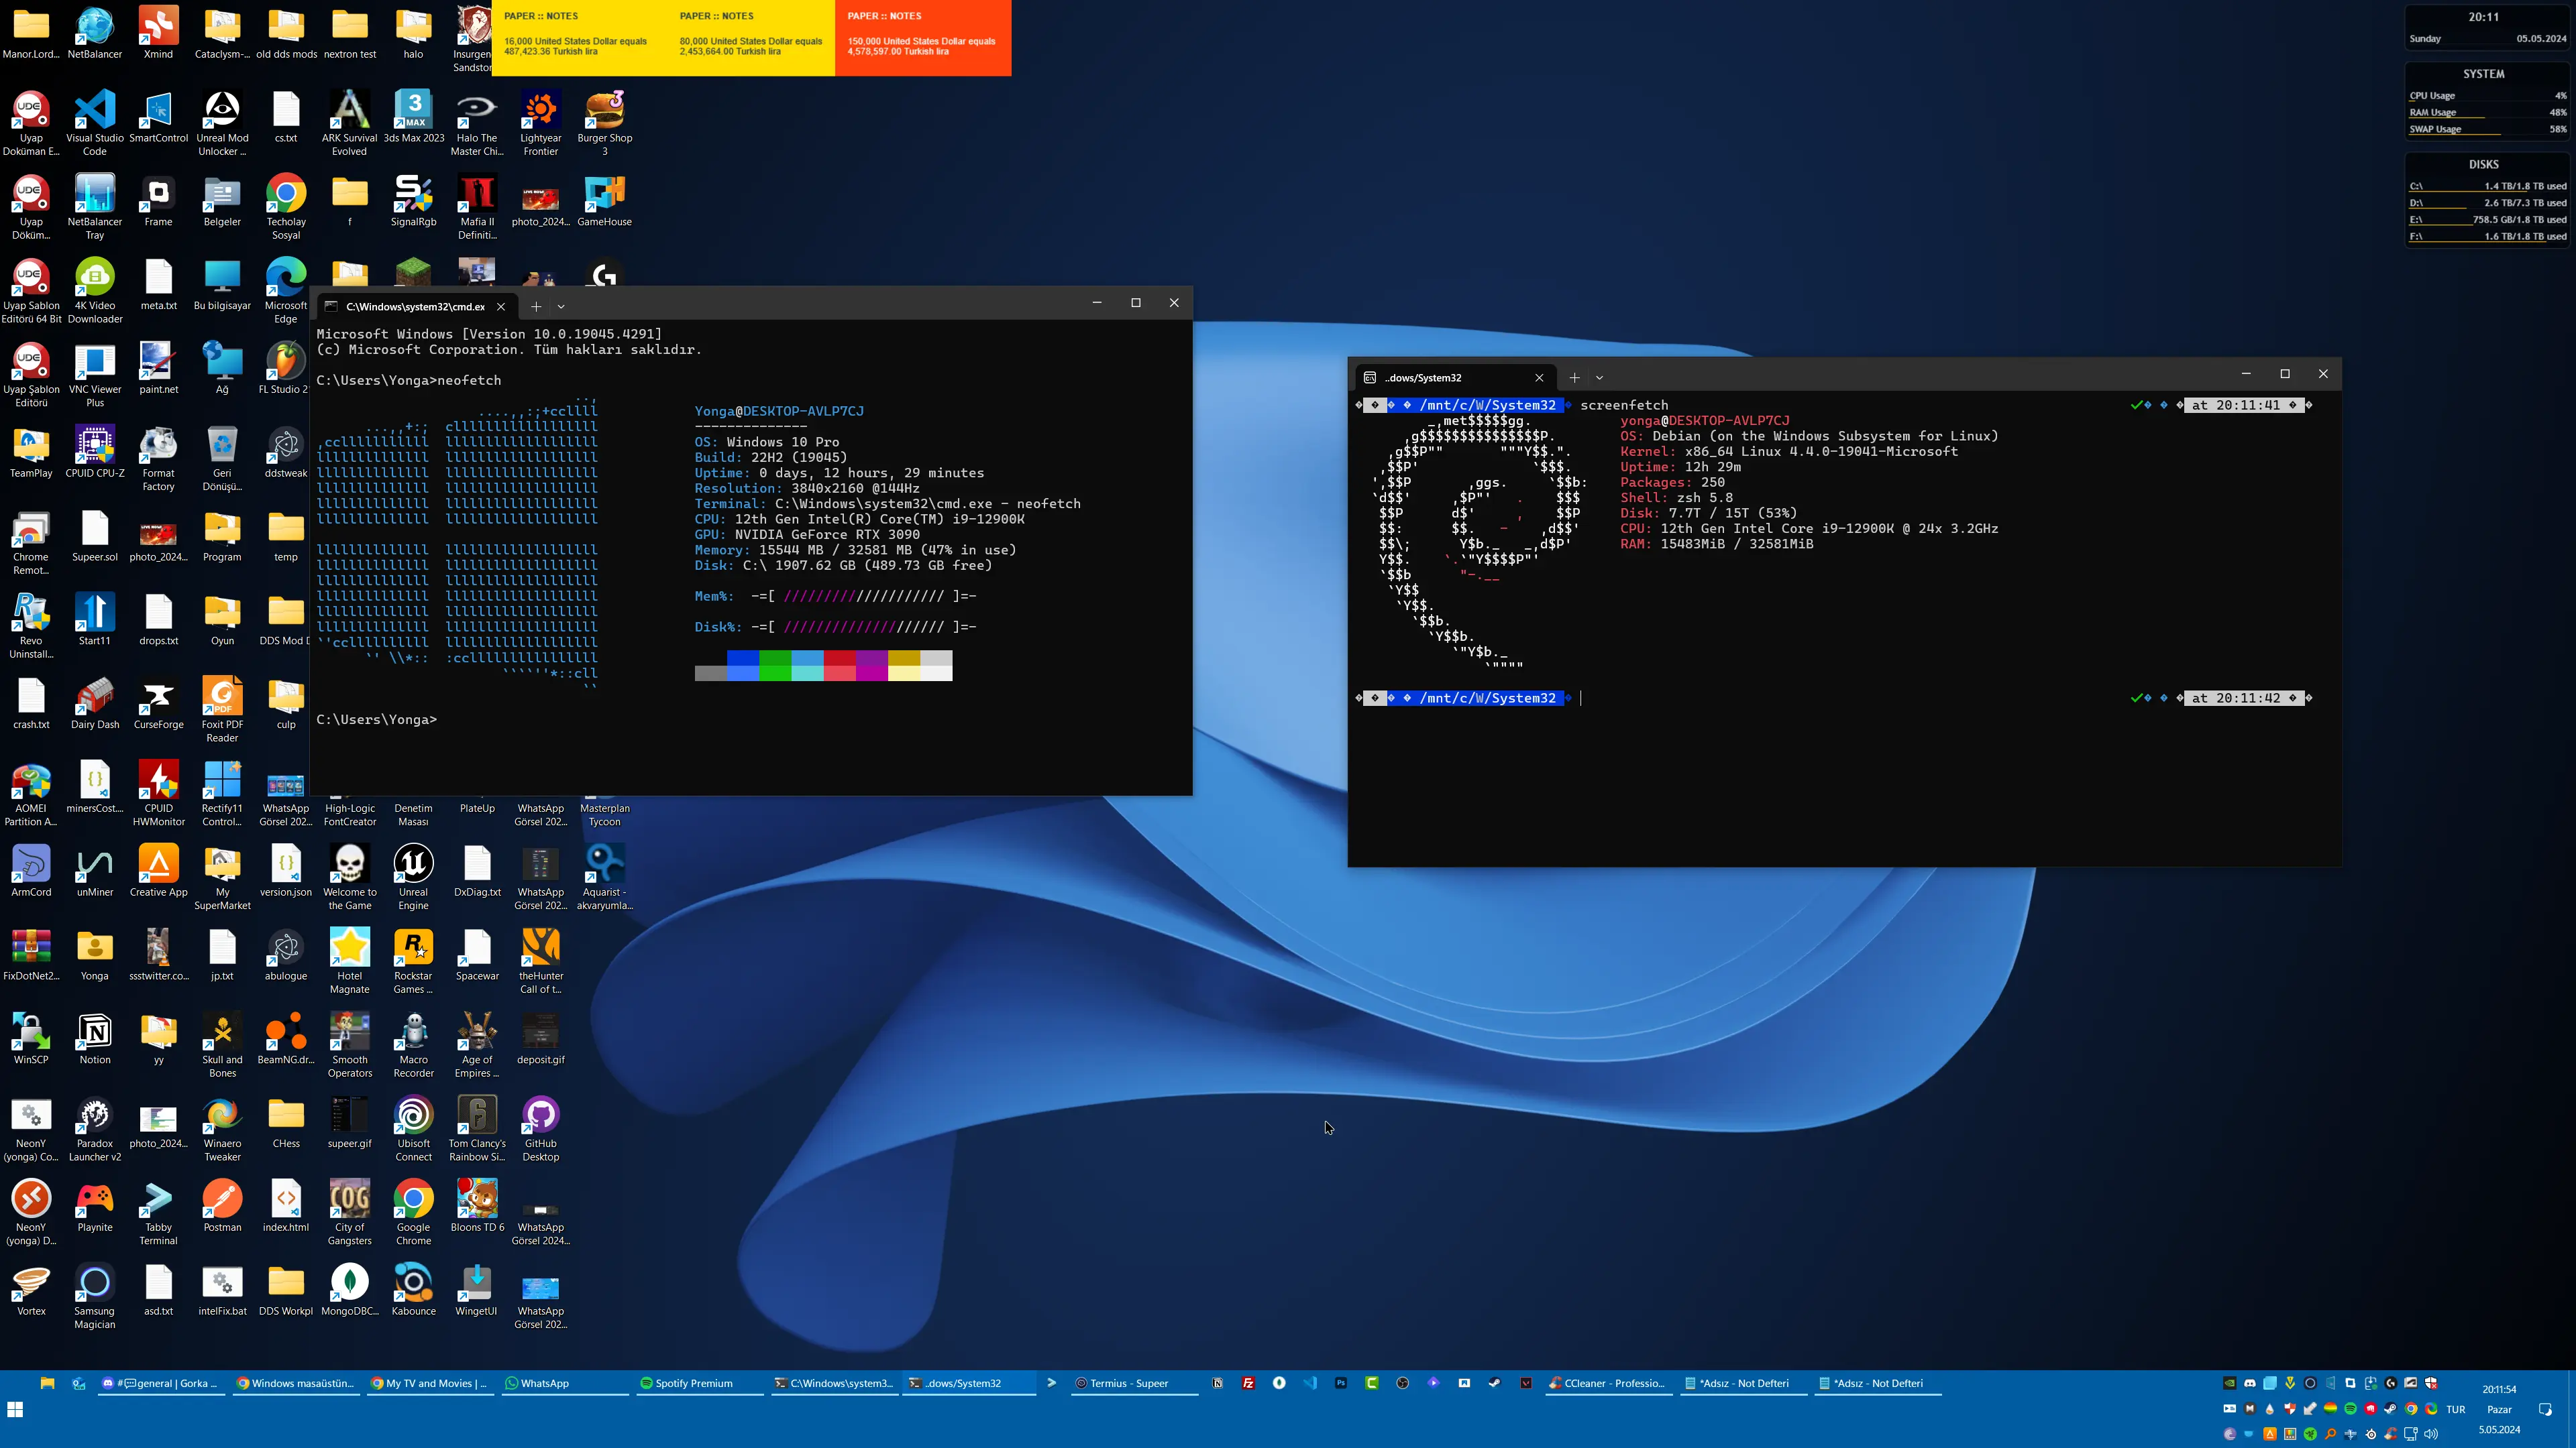Select the paint.net desktop shortcut
The image size is (2576, 1448).
point(158,368)
